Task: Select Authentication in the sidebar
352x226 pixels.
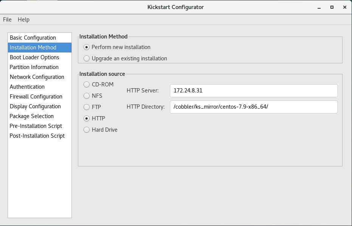Action: coord(27,87)
